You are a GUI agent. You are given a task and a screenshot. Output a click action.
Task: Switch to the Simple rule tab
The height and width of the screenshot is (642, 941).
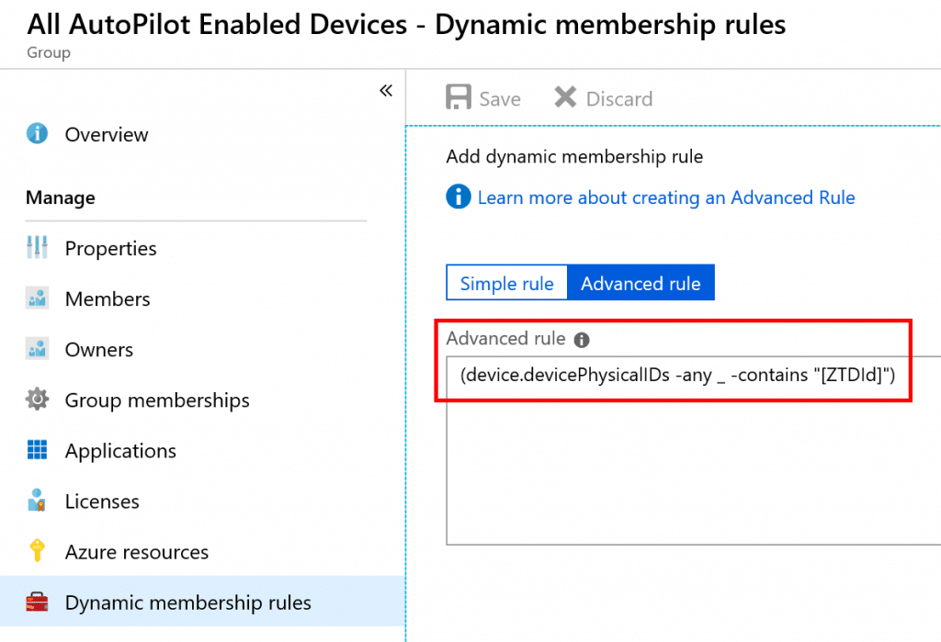506,282
